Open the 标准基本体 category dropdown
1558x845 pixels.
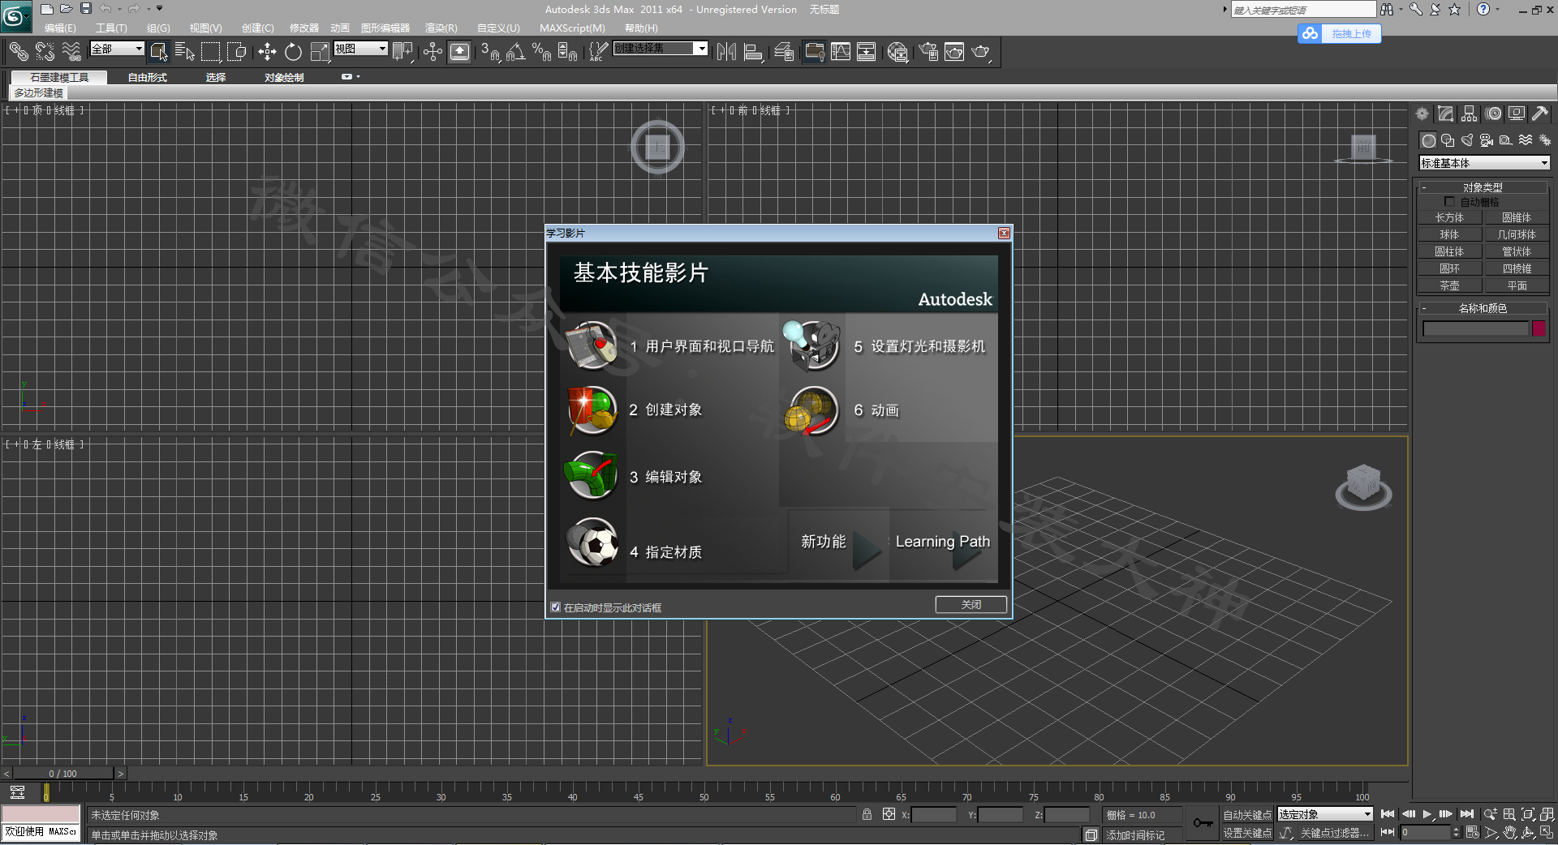1484,163
